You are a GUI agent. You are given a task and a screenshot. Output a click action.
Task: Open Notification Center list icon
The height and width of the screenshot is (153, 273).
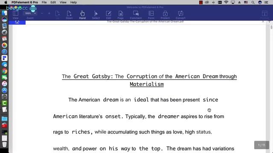pyautogui.click(x=266, y=2)
